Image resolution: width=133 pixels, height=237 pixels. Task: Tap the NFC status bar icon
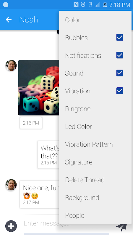click(x=76, y=5)
